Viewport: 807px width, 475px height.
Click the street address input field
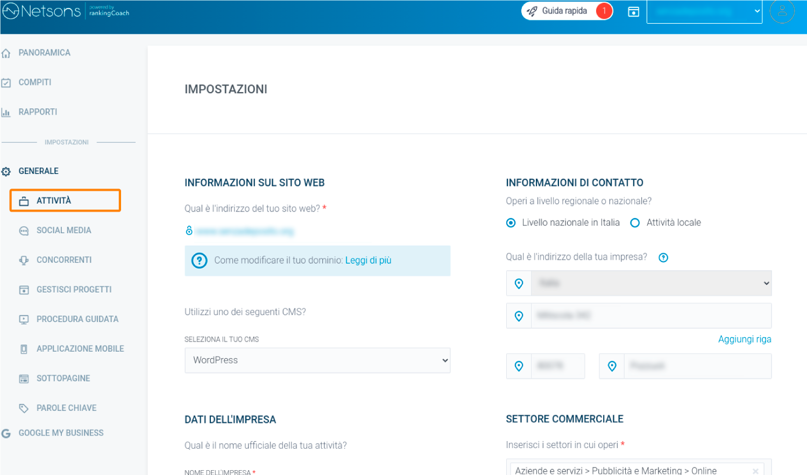pyautogui.click(x=651, y=316)
